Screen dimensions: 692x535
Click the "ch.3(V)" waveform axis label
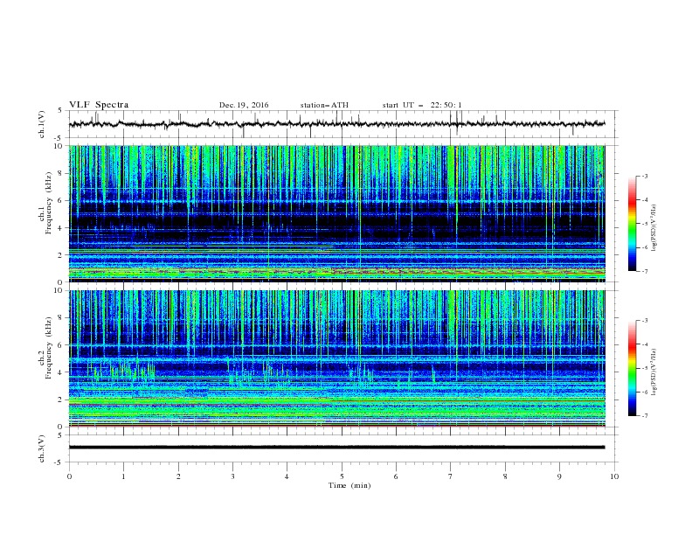click(42, 448)
